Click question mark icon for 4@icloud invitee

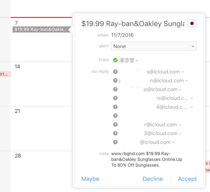pyautogui.click(x=115, y=107)
